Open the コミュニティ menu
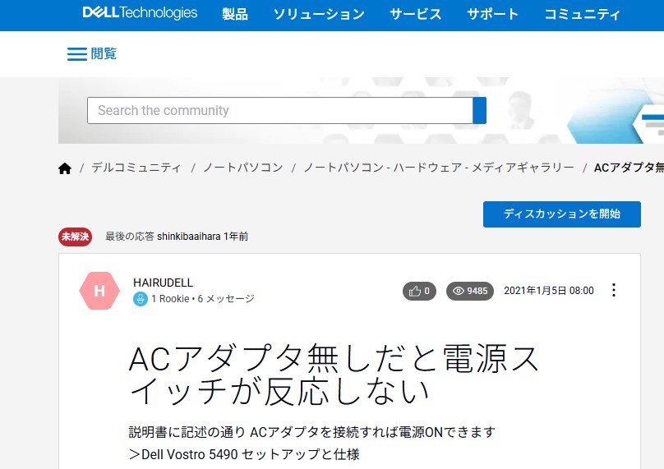 pyautogui.click(x=583, y=14)
